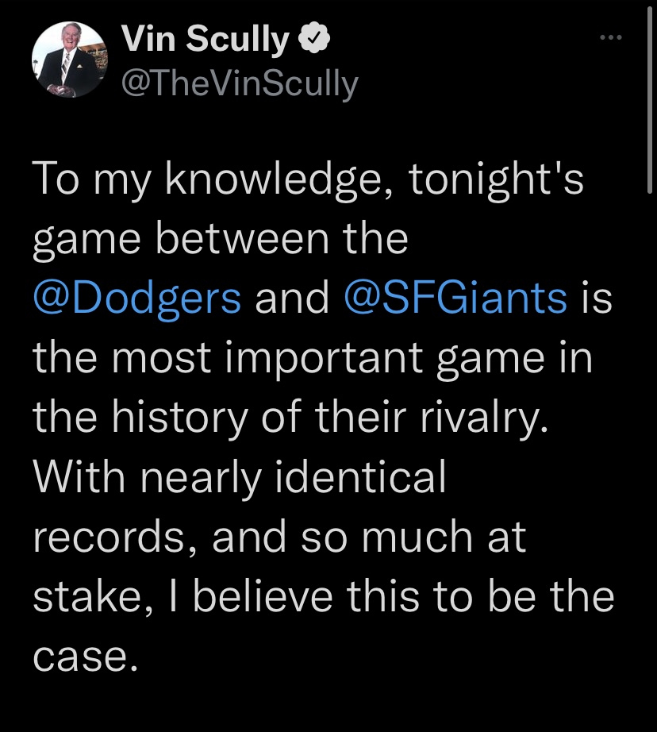657x732 pixels.
Task: Click the word "history" in the tweet
Action: coord(179,418)
